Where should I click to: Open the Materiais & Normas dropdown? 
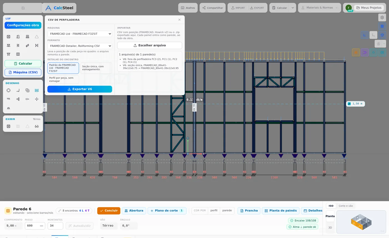(320, 8)
